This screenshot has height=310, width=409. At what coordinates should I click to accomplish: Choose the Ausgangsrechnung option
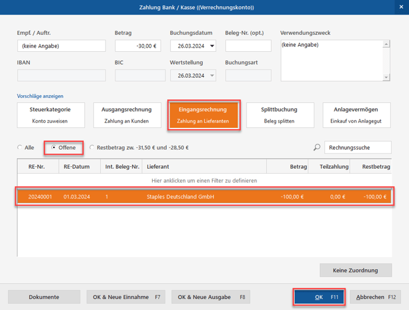[126, 115]
